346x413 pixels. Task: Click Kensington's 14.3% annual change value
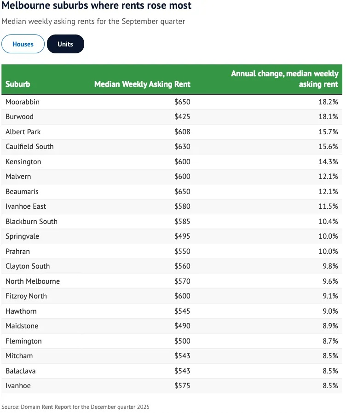[329, 162]
